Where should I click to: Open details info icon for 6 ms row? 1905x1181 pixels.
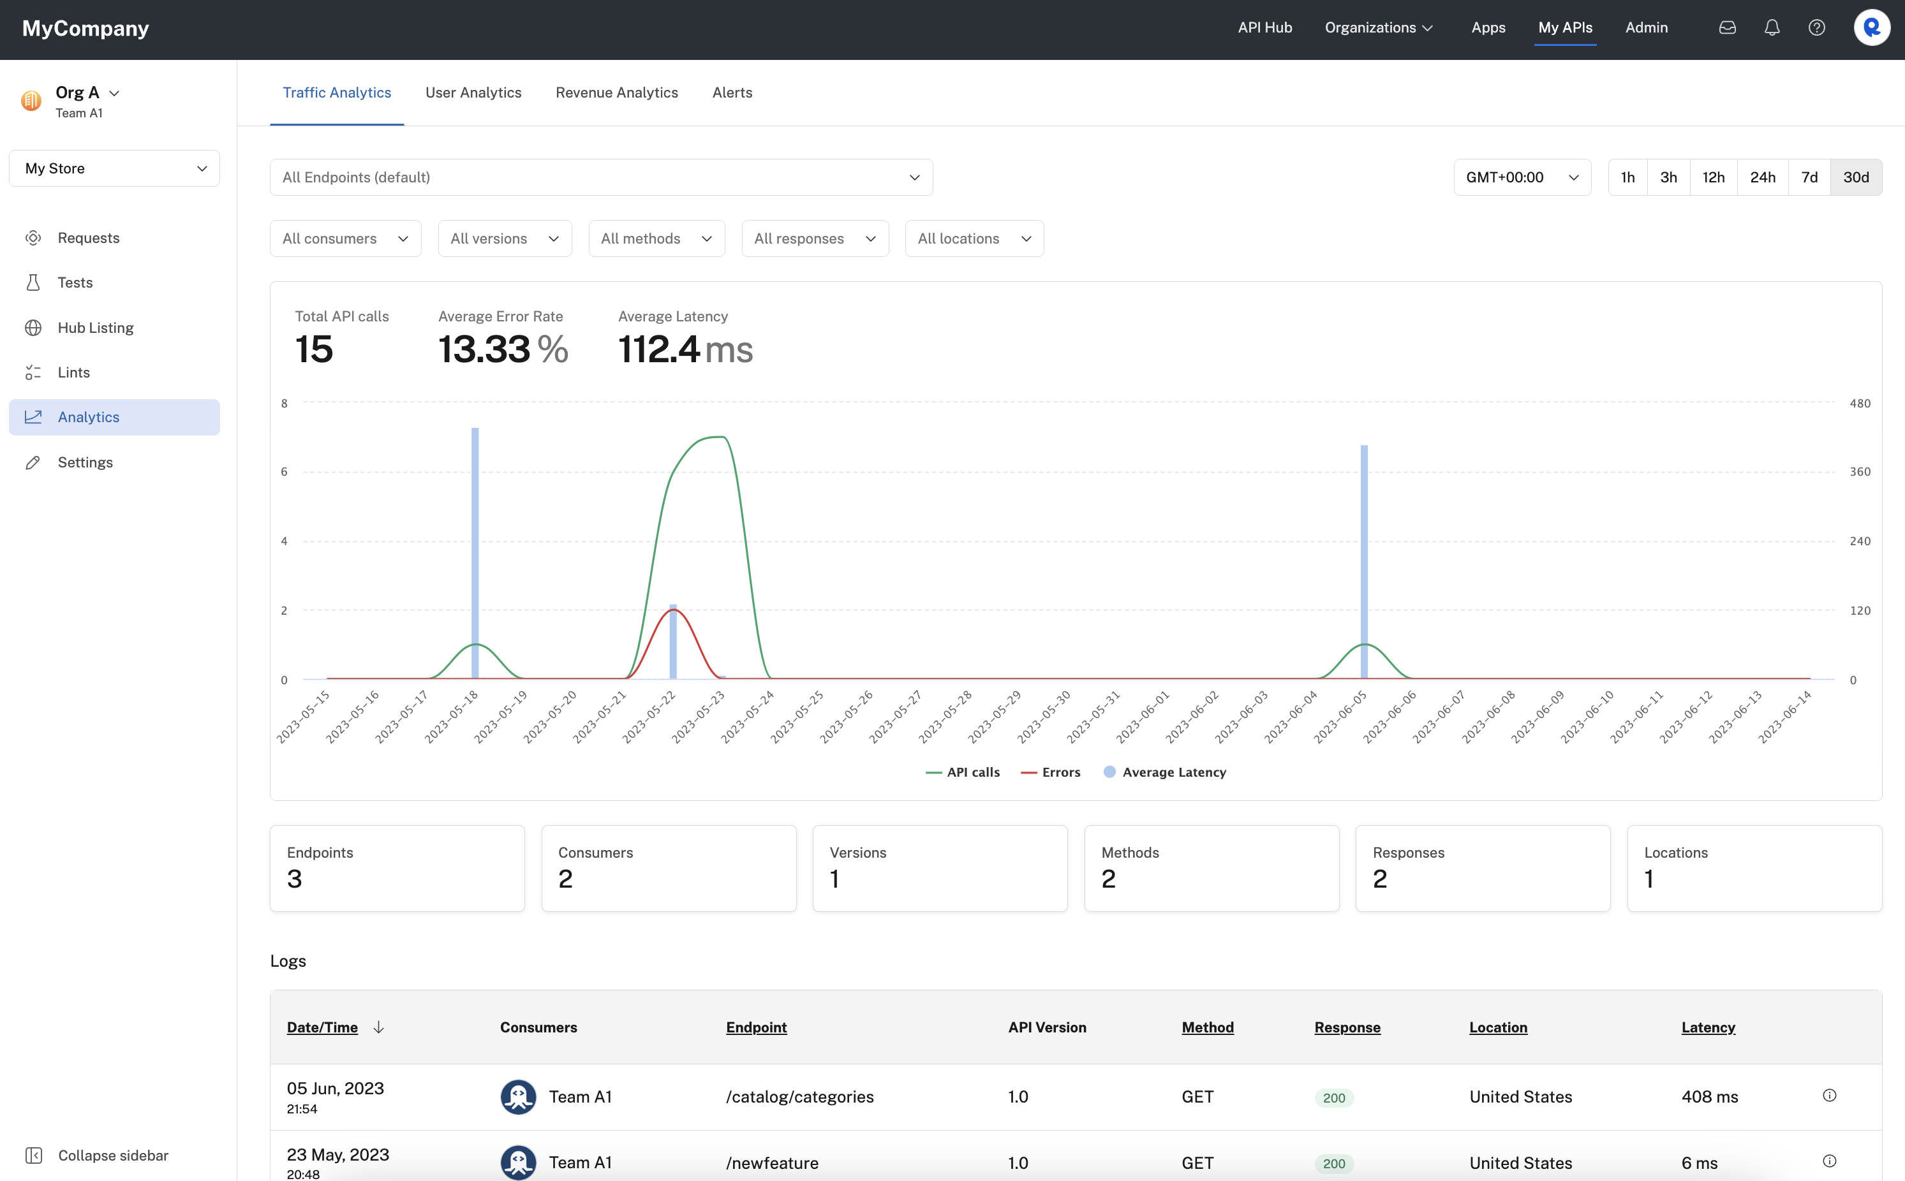click(1829, 1161)
